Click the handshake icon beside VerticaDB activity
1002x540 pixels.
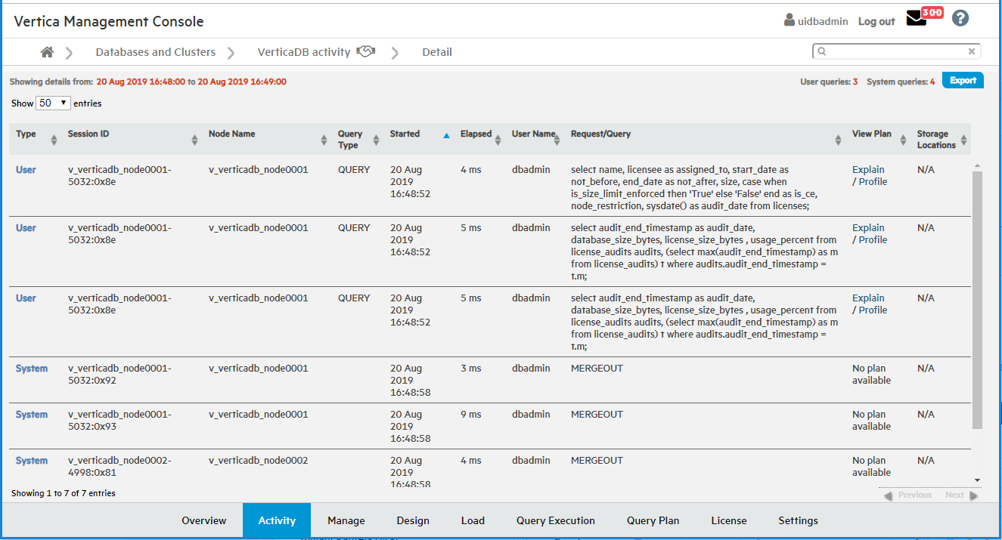[x=366, y=52]
